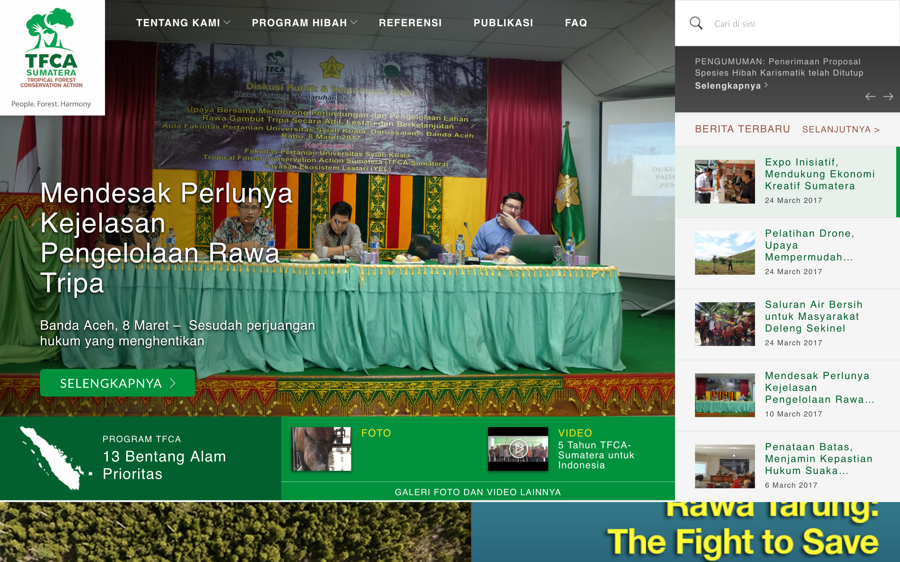This screenshot has width=900, height=562.
Task: Read Expo Inisiatif, Mendukung Ekonomi Kreatif article
Action: [820, 174]
